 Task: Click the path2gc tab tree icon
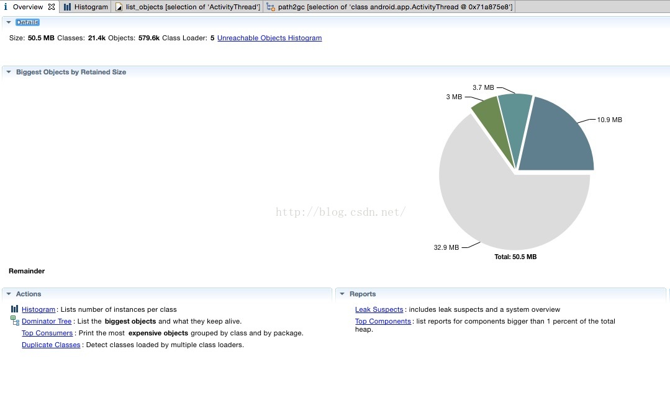click(271, 7)
